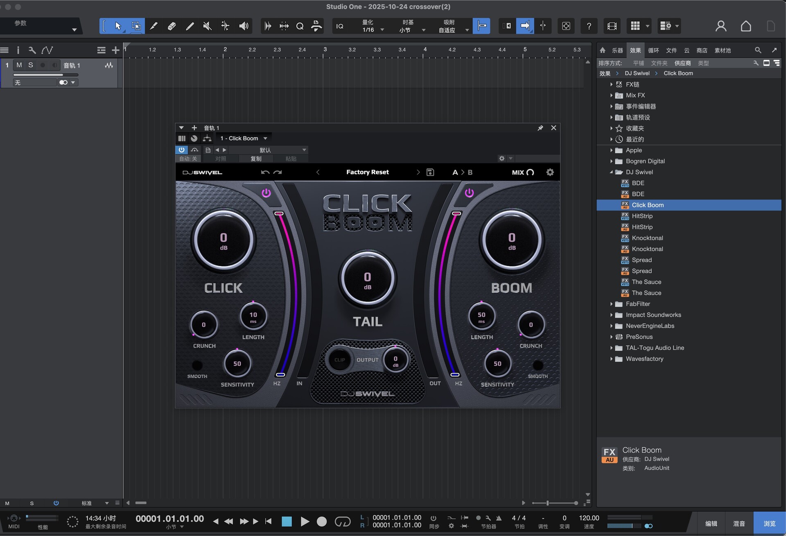Pin the plugin window

tap(540, 128)
